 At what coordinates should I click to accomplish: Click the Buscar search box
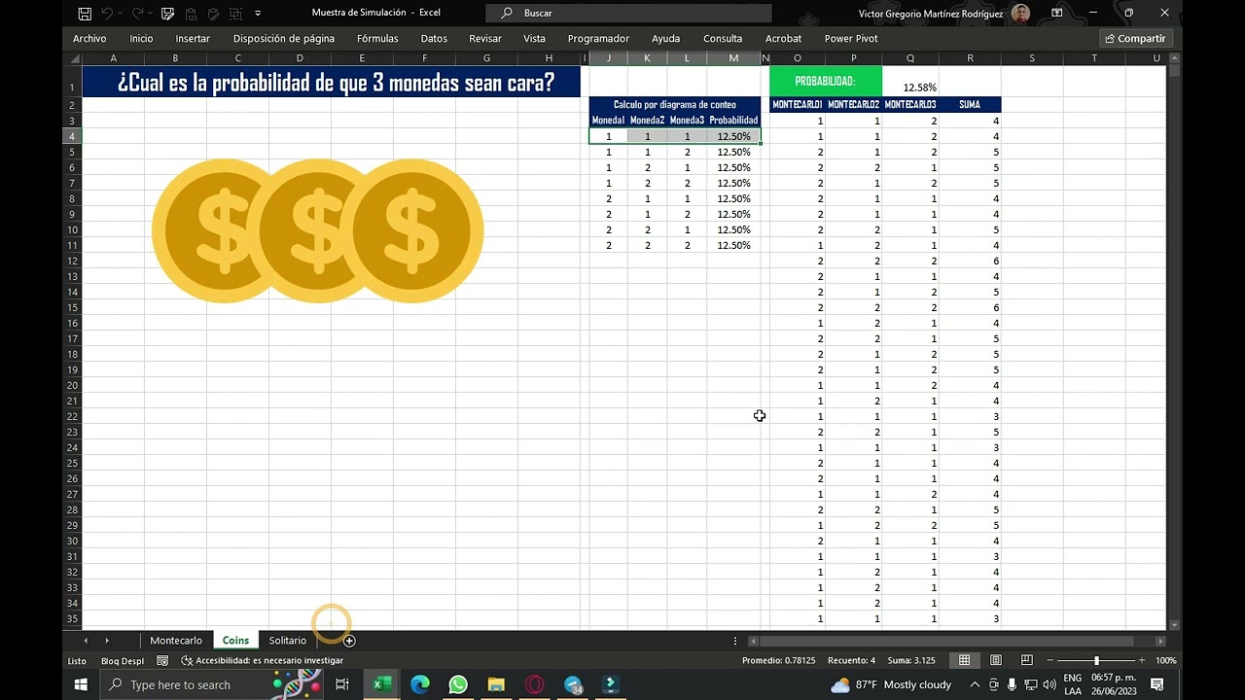click(628, 13)
